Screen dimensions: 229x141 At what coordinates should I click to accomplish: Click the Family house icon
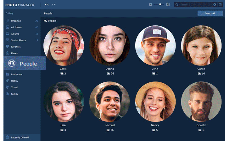coord(7,94)
